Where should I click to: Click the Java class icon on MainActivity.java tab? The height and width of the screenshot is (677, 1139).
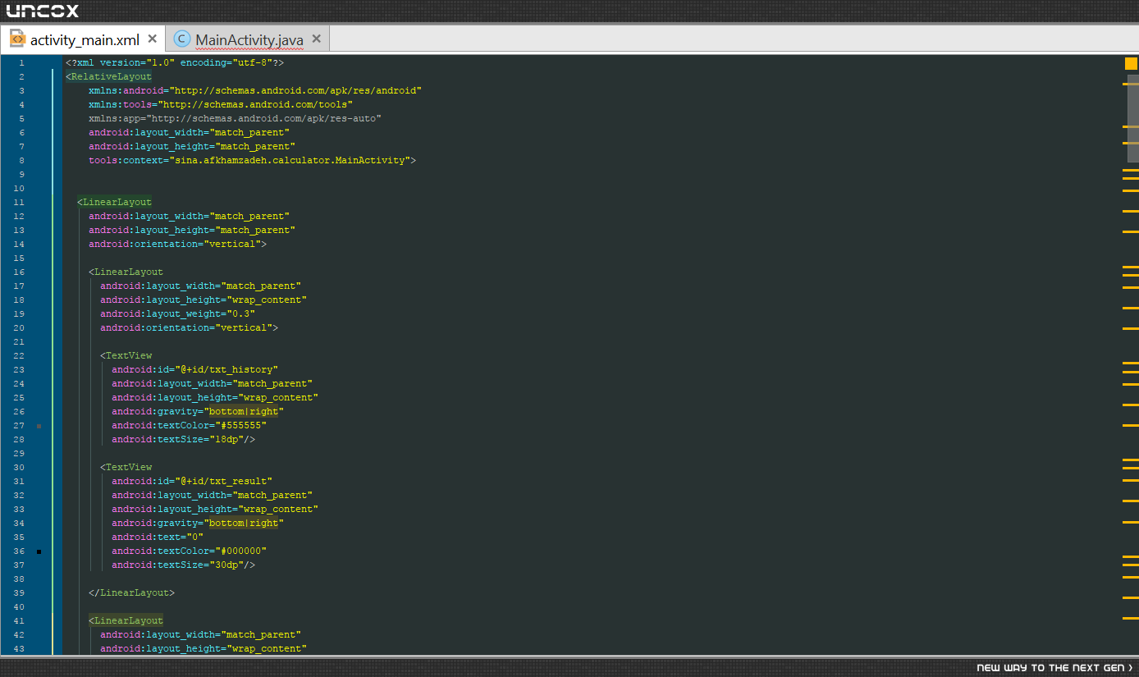tap(181, 39)
